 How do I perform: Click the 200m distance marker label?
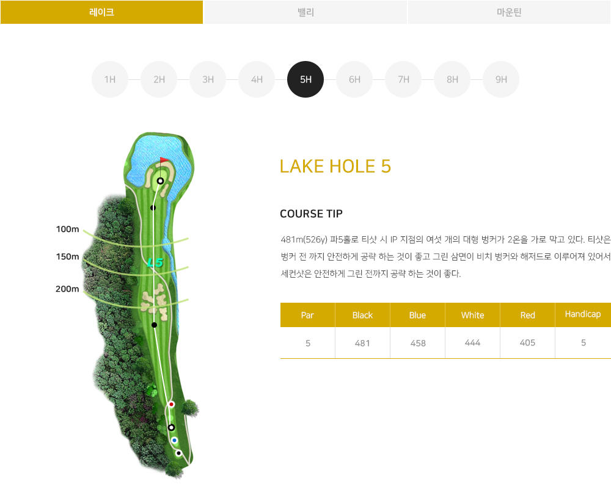tap(67, 289)
